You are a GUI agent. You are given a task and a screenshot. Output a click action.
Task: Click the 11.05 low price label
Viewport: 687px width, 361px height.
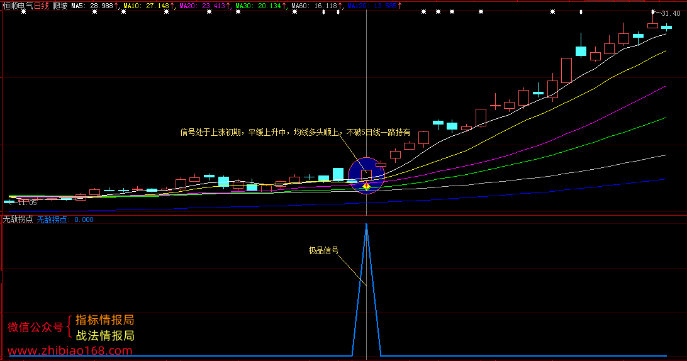(x=27, y=203)
